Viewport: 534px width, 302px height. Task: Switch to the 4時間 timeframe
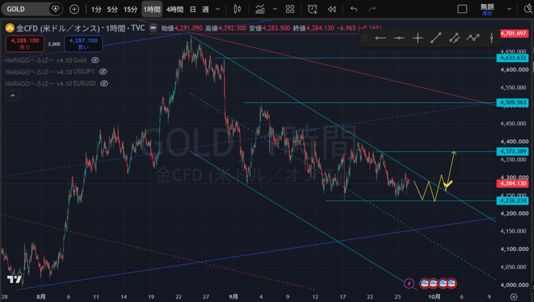[x=175, y=9]
